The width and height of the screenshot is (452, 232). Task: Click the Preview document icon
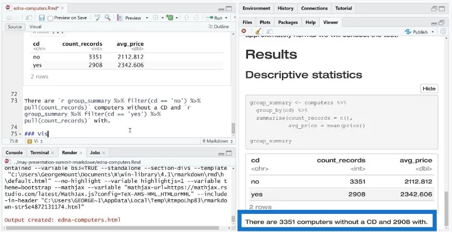(120, 18)
